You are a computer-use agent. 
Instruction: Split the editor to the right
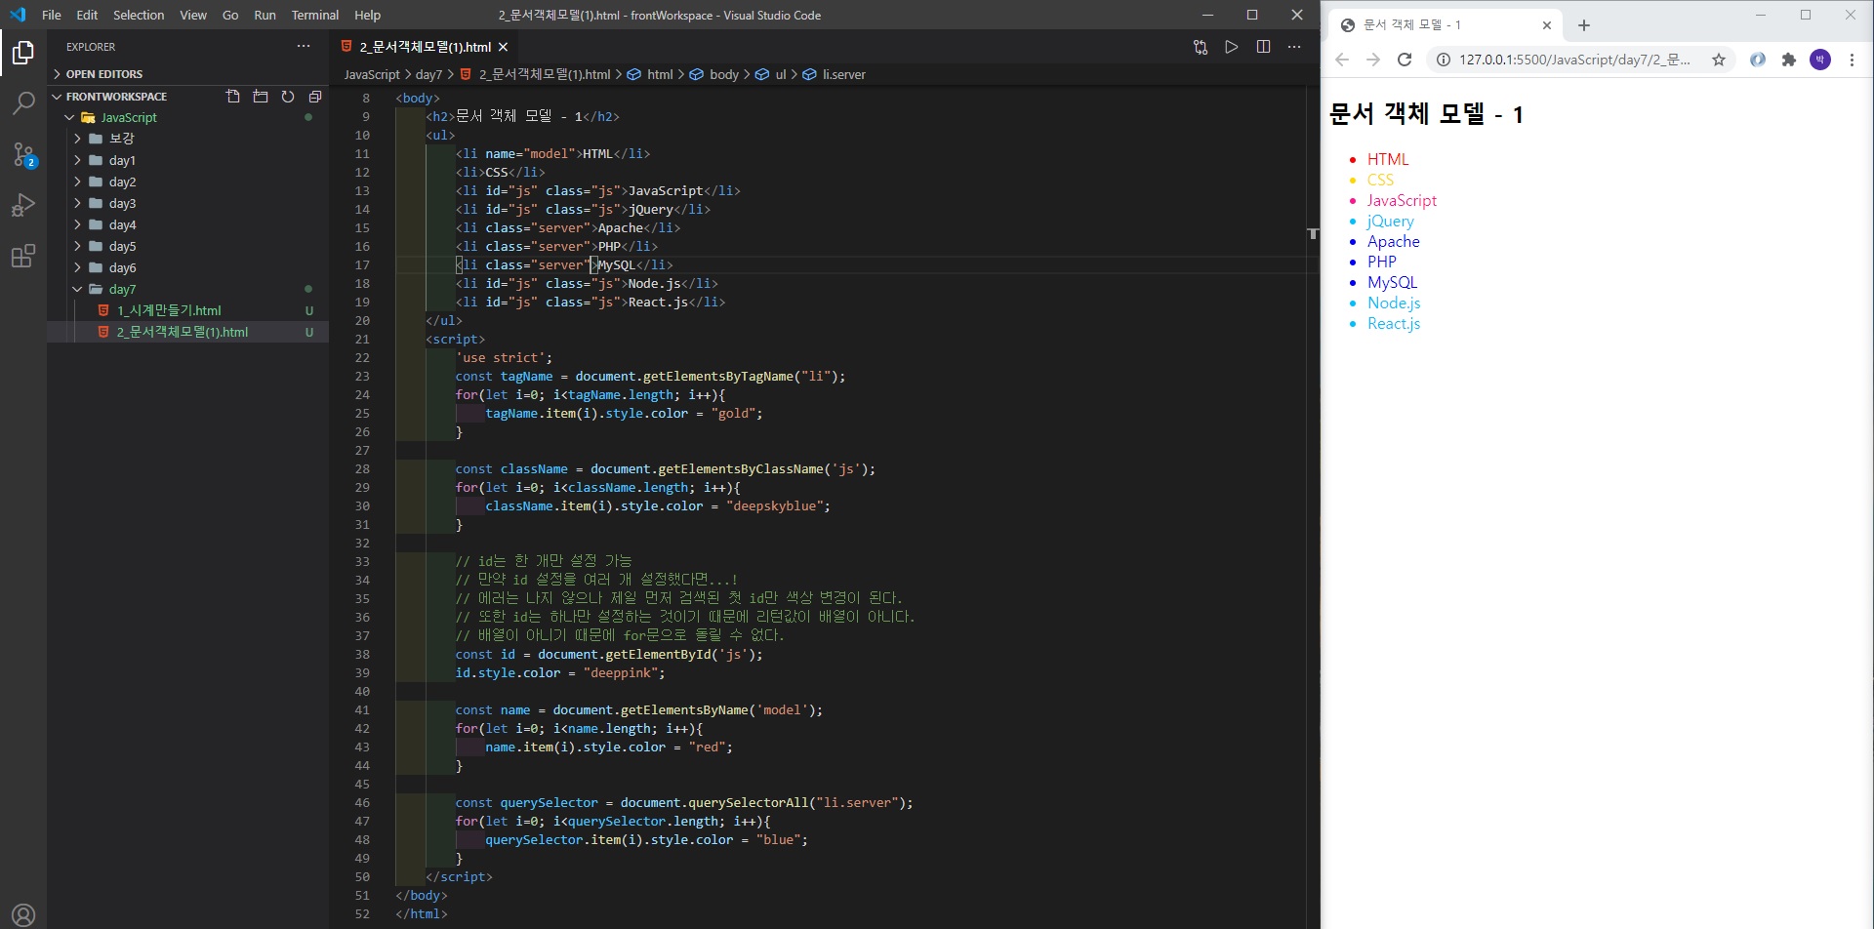1263,47
